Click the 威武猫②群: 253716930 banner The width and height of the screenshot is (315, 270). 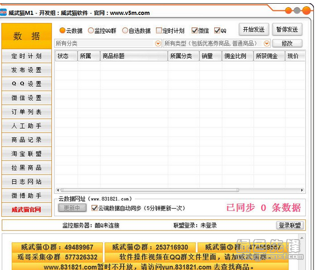tap(150, 247)
